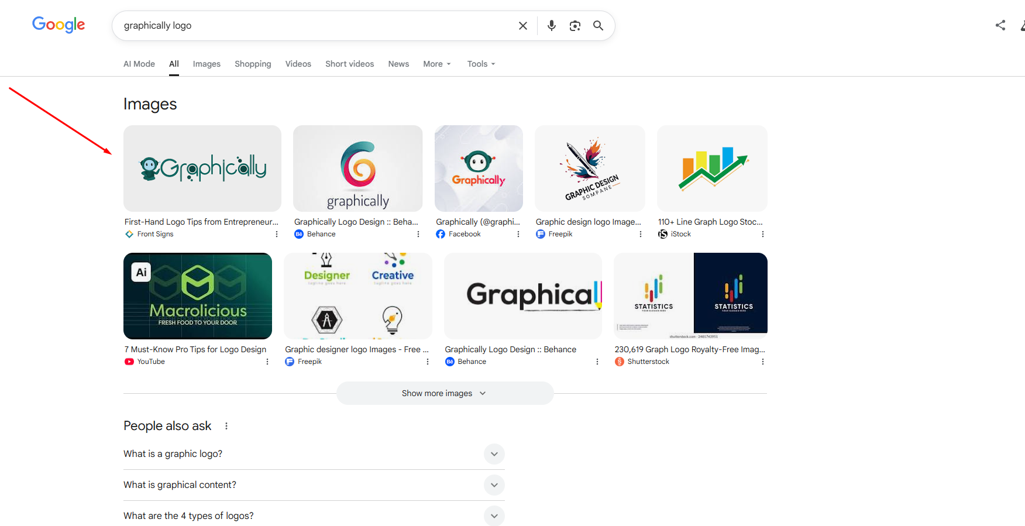1025x526 pixels.
Task: Expand "What is a graphic logo?" question
Action: coord(494,454)
